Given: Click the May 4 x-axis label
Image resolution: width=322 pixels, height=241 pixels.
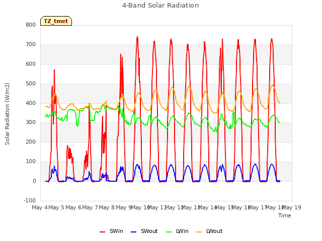Looking at the screenshot, I should click(x=40, y=207).
